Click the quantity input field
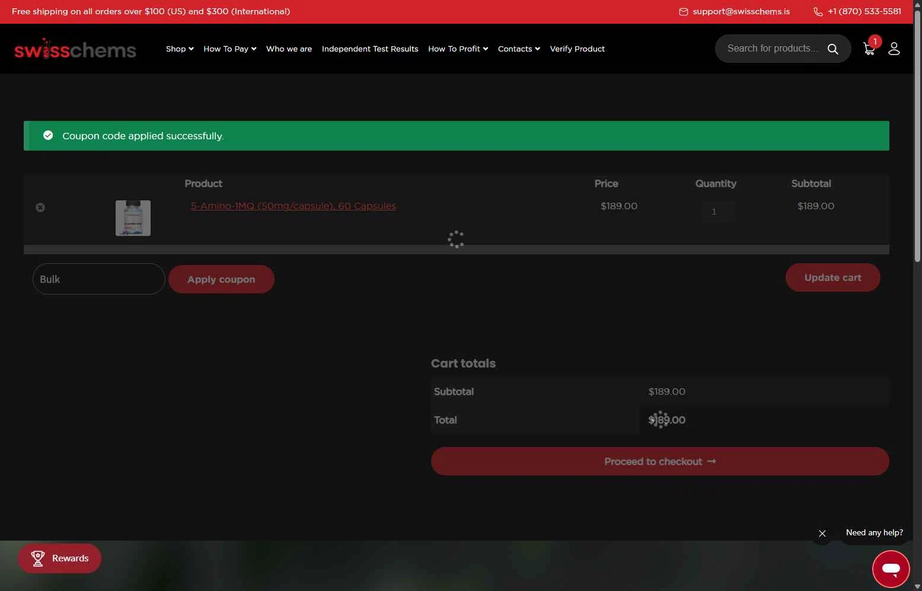This screenshot has height=591, width=922. pos(718,212)
